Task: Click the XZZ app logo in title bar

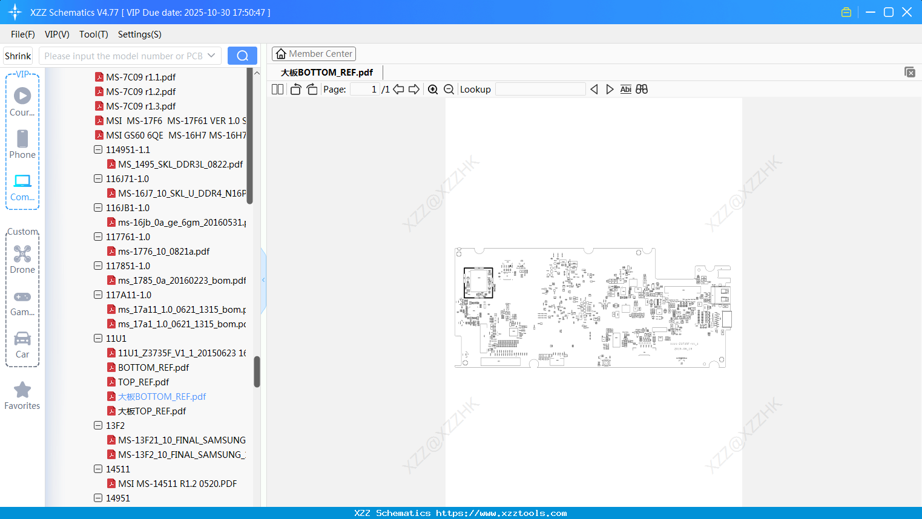Action: click(15, 12)
